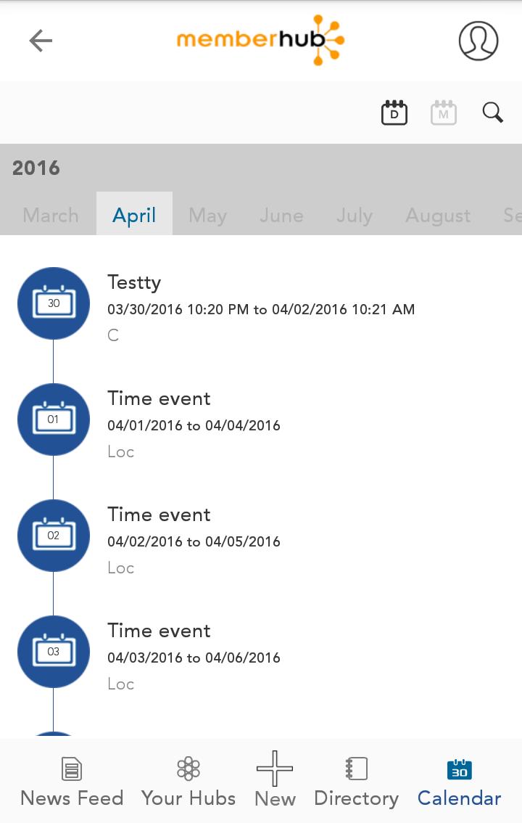The height and width of the screenshot is (823, 522).
Task: Open the user profile icon
Action: [478, 41]
